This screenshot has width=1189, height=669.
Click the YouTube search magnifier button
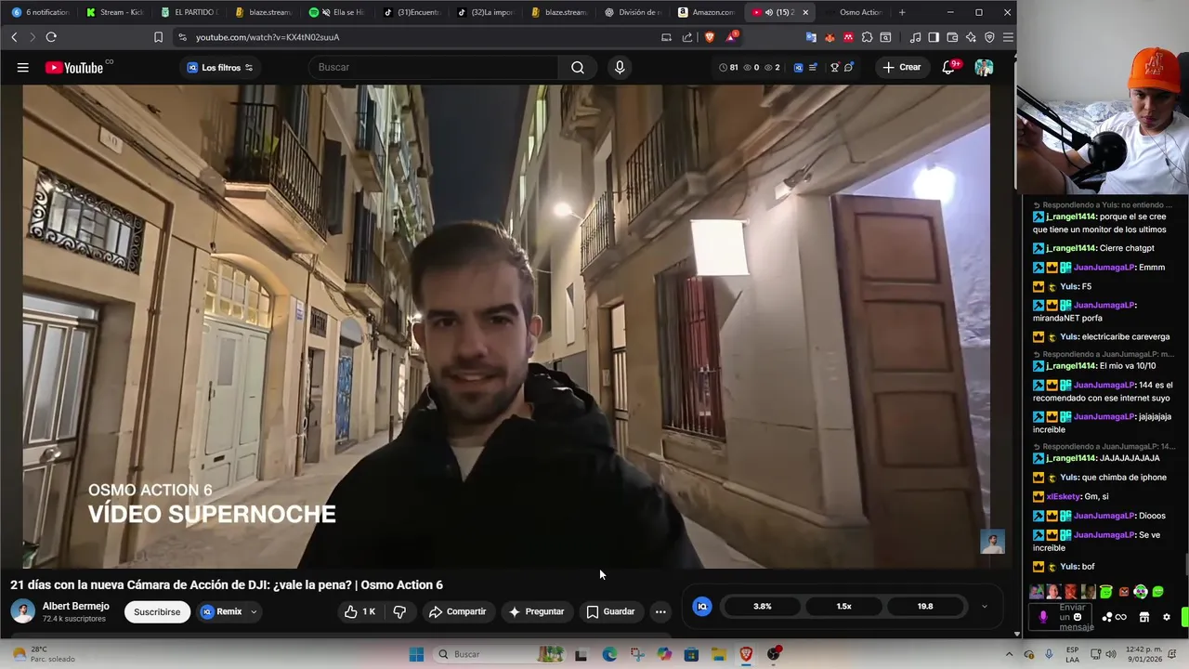[x=578, y=67]
